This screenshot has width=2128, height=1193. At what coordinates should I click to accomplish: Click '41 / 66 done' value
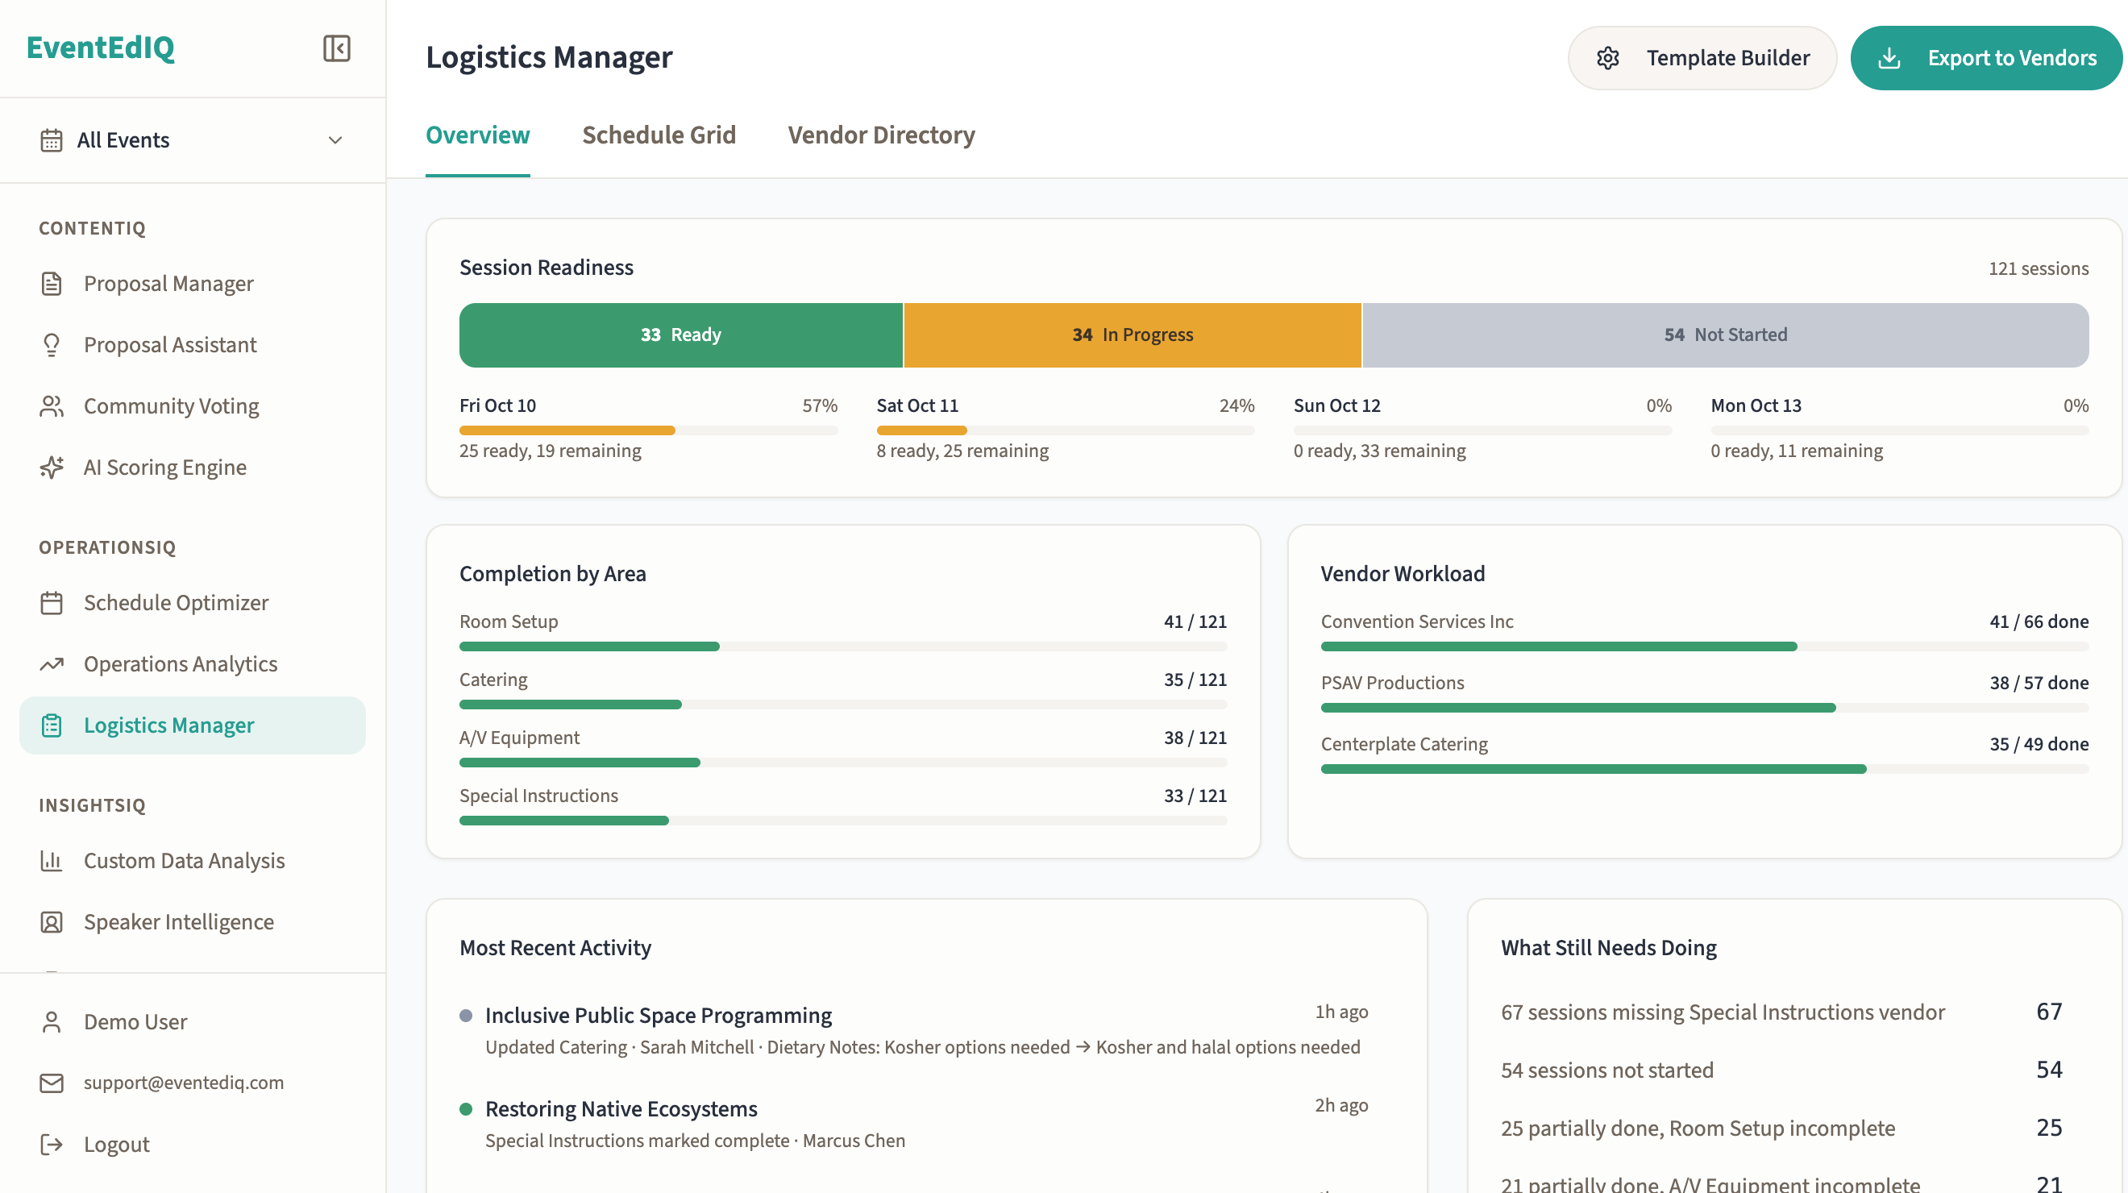pyautogui.click(x=2039, y=621)
